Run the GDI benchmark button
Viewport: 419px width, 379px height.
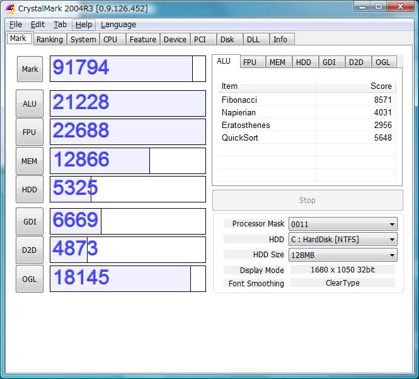(x=30, y=221)
